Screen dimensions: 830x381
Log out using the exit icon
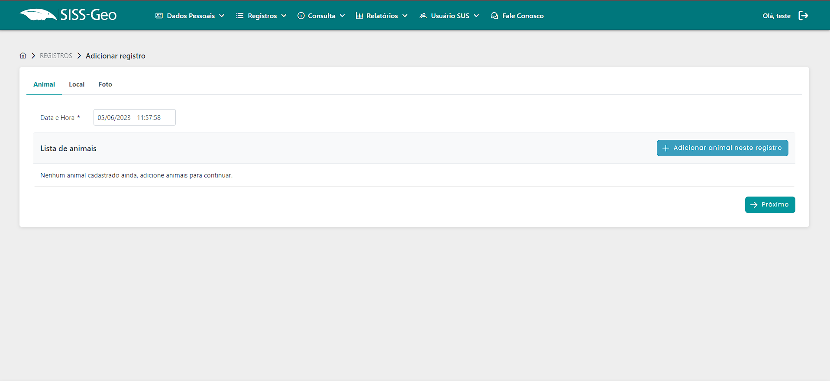[x=803, y=16]
